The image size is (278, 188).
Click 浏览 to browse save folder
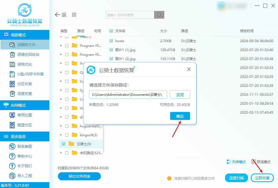180,95
